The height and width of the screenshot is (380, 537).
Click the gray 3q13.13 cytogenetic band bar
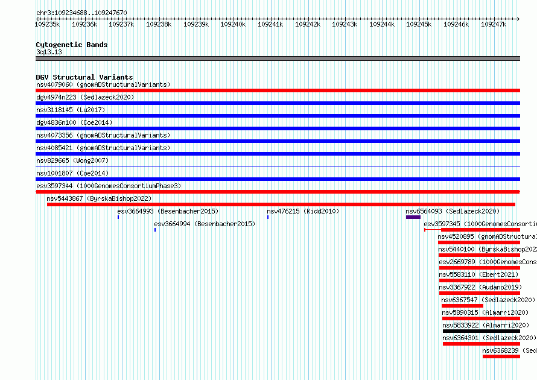pos(278,59)
